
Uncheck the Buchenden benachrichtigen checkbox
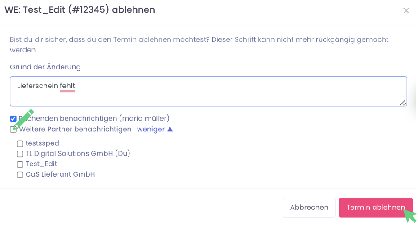click(x=13, y=119)
